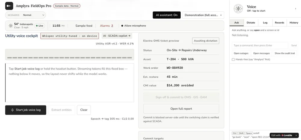Switch to the Log tab

tap(265, 22)
